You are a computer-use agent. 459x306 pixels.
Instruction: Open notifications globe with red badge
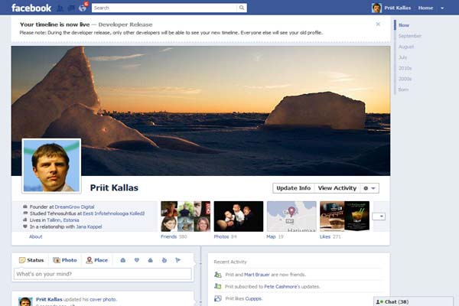(x=83, y=8)
